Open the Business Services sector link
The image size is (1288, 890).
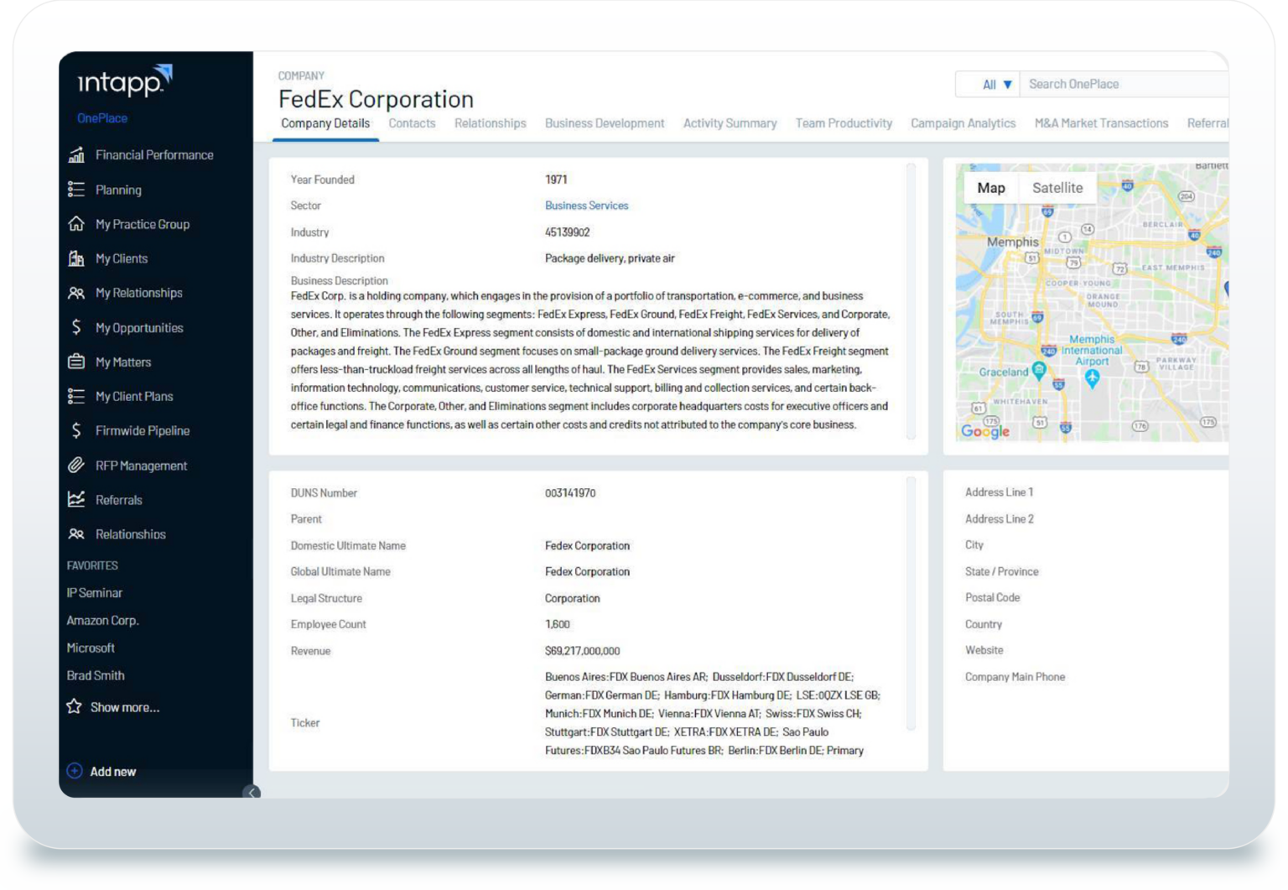(x=586, y=206)
